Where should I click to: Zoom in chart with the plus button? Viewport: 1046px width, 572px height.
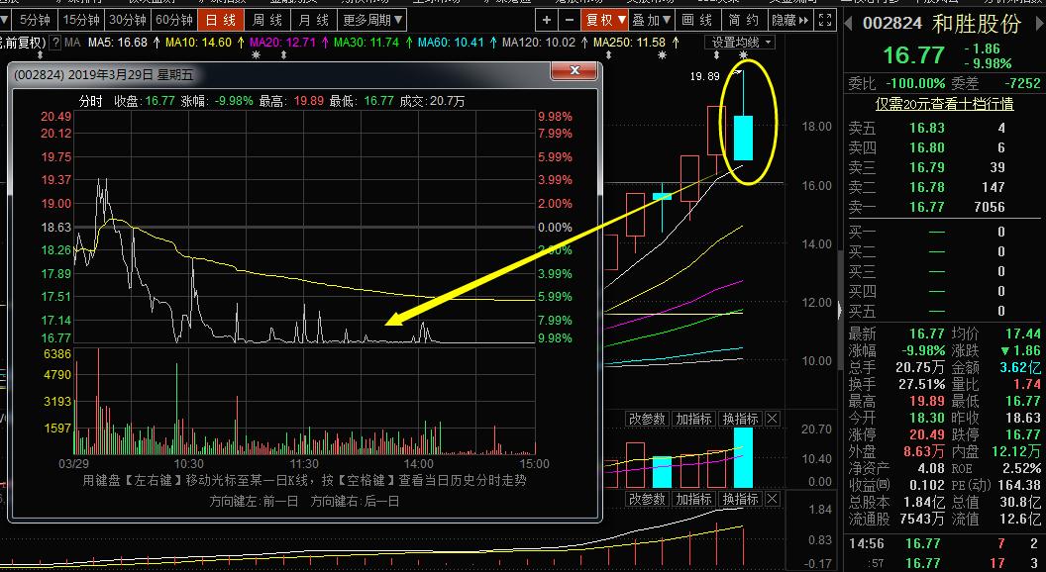(547, 20)
